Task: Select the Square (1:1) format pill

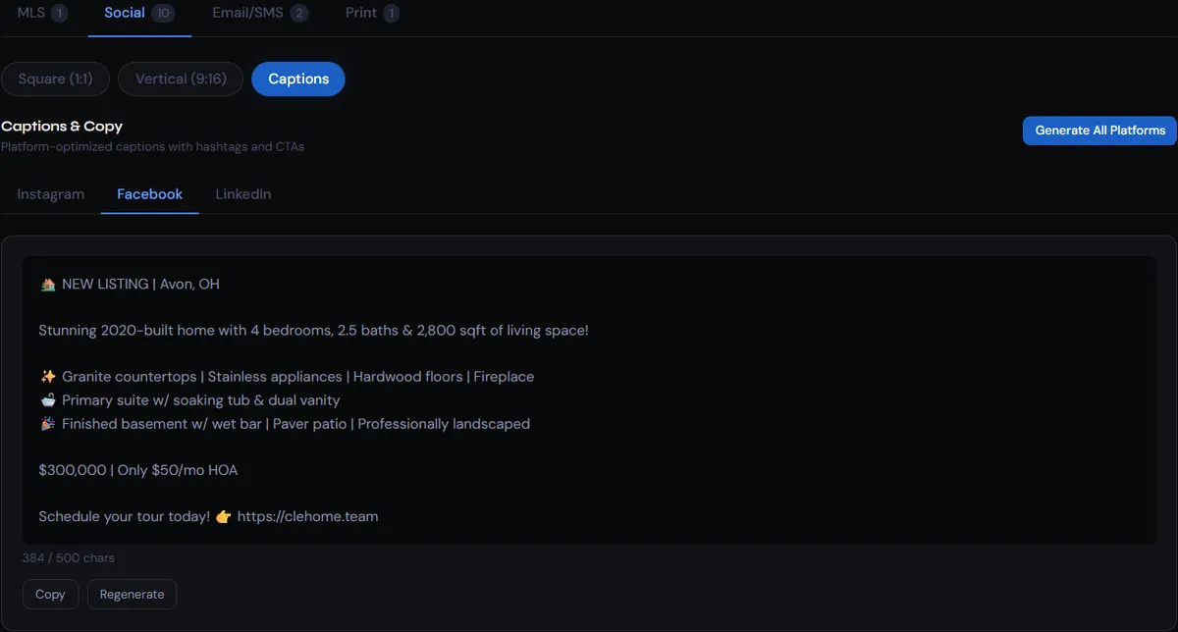Action: pyautogui.click(x=55, y=79)
